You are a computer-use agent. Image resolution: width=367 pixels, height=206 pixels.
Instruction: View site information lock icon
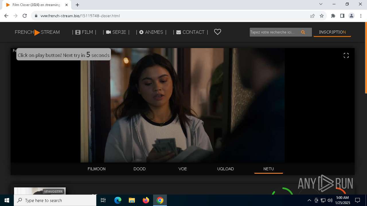[36, 16]
